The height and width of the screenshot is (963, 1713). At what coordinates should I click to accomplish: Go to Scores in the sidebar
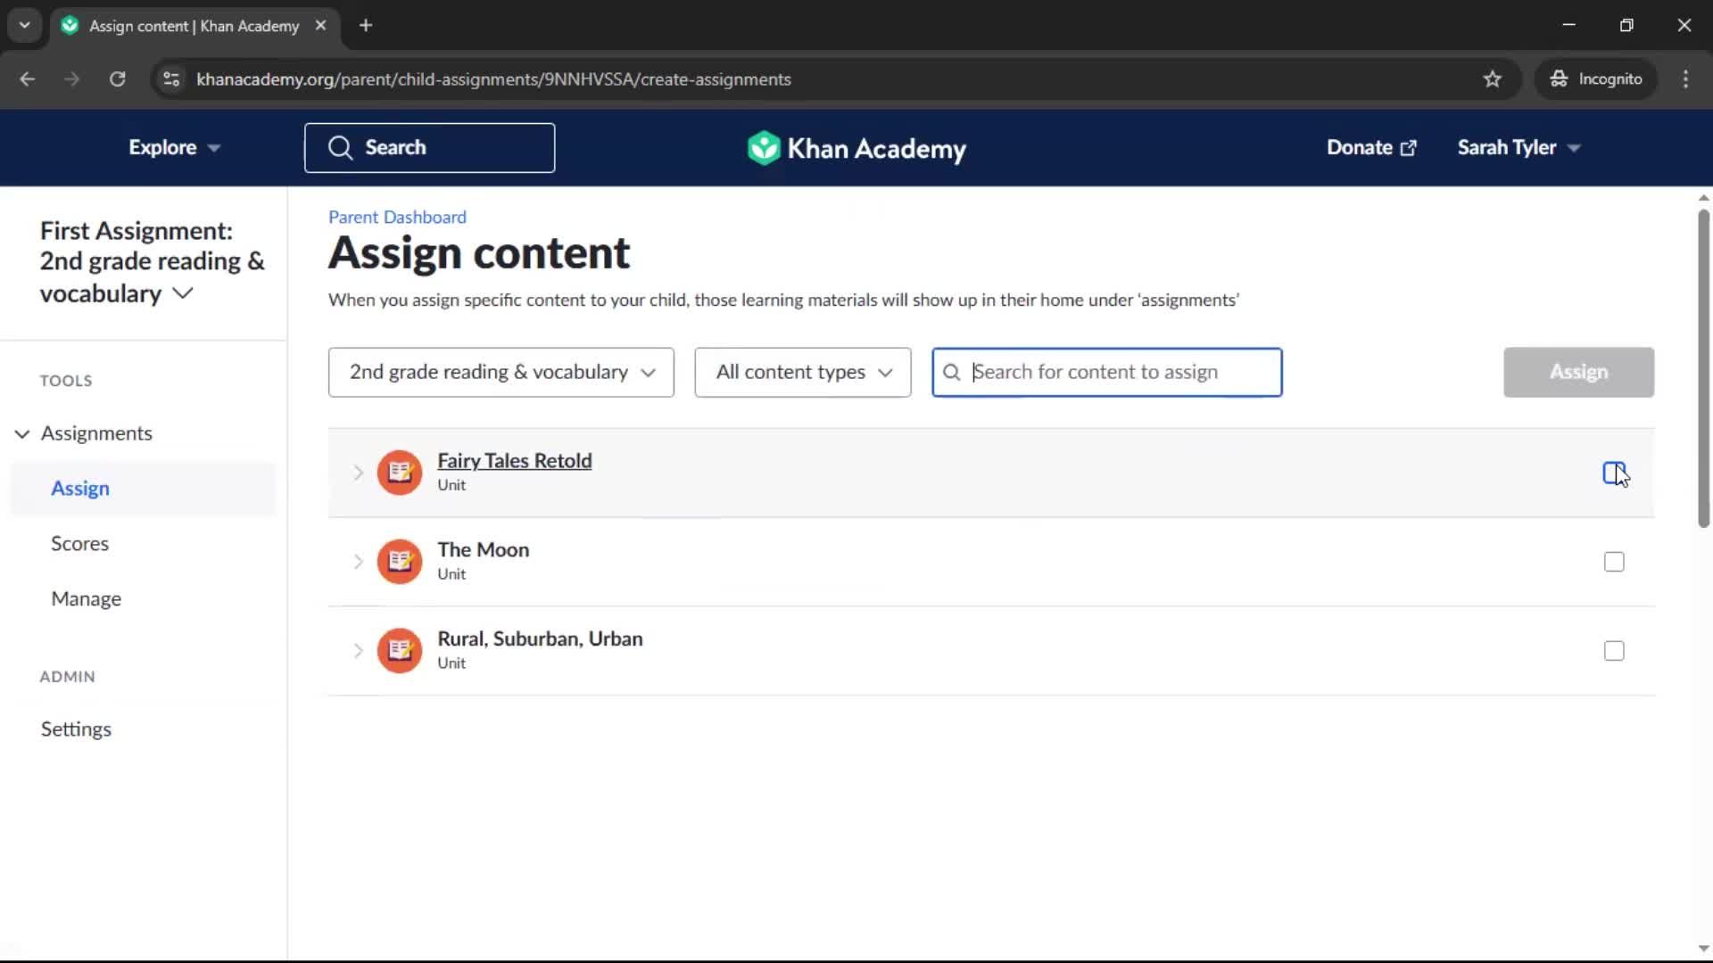pos(80,544)
